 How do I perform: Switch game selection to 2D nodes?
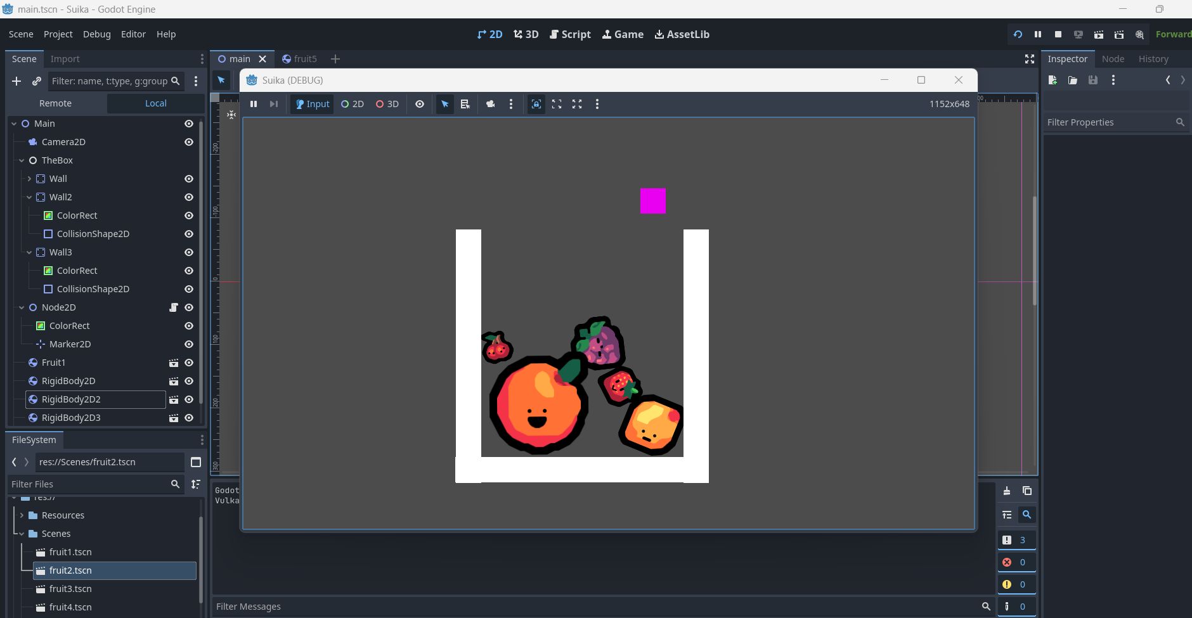[353, 104]
